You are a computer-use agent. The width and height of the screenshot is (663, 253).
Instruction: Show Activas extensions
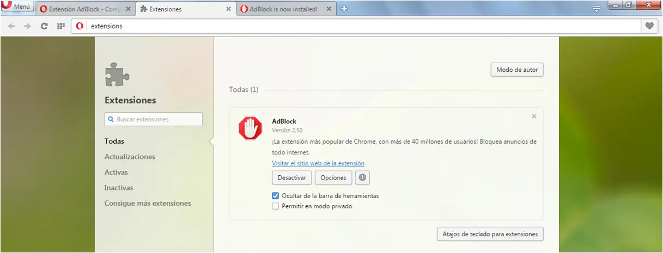tap(116, 172)
